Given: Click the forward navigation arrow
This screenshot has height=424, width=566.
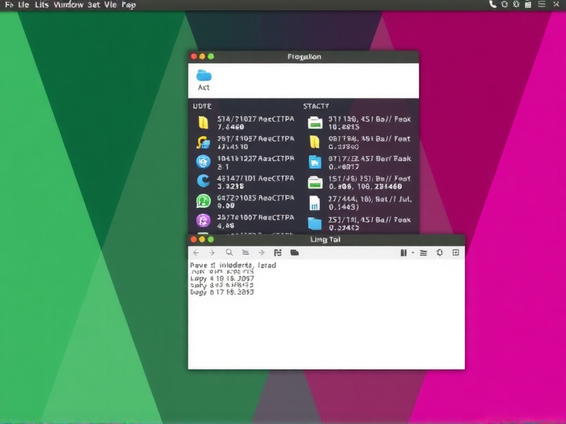Looking at the screenshot, I should [212, 252].
